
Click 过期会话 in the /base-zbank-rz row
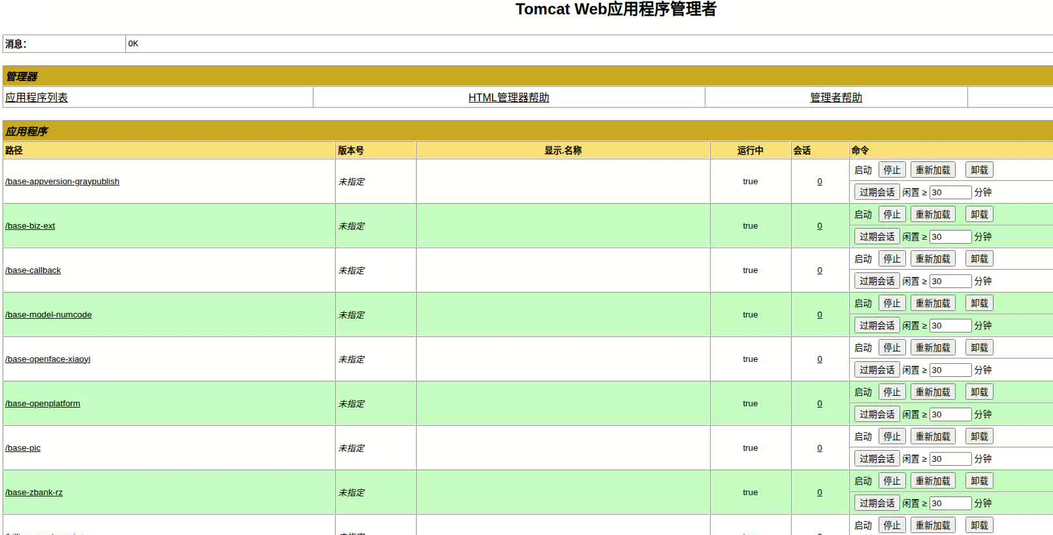coord(877,503)
